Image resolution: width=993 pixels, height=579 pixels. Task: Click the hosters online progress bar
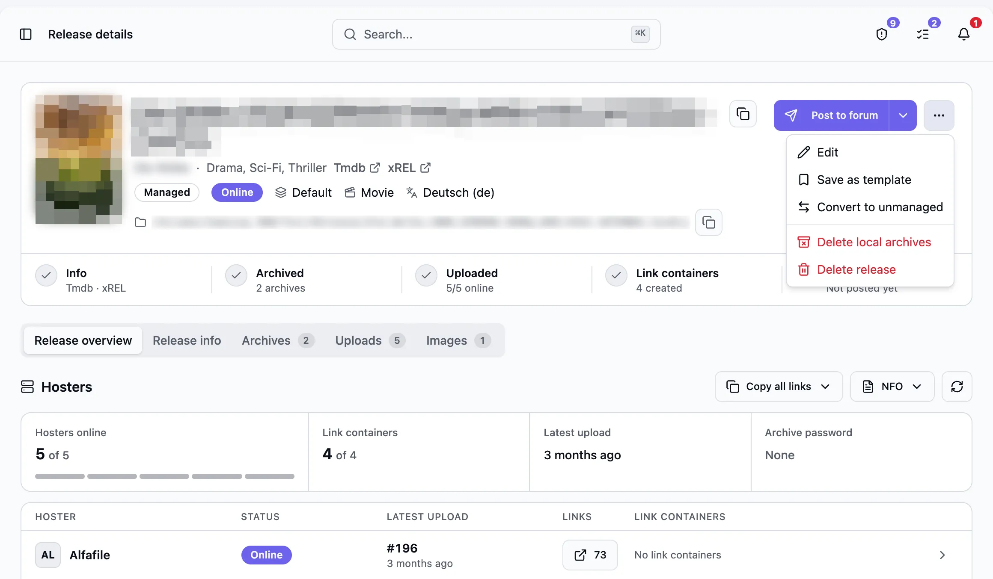(x=165, y=476)
